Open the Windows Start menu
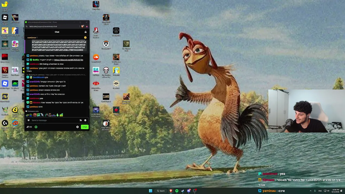 tap(150, 191)
